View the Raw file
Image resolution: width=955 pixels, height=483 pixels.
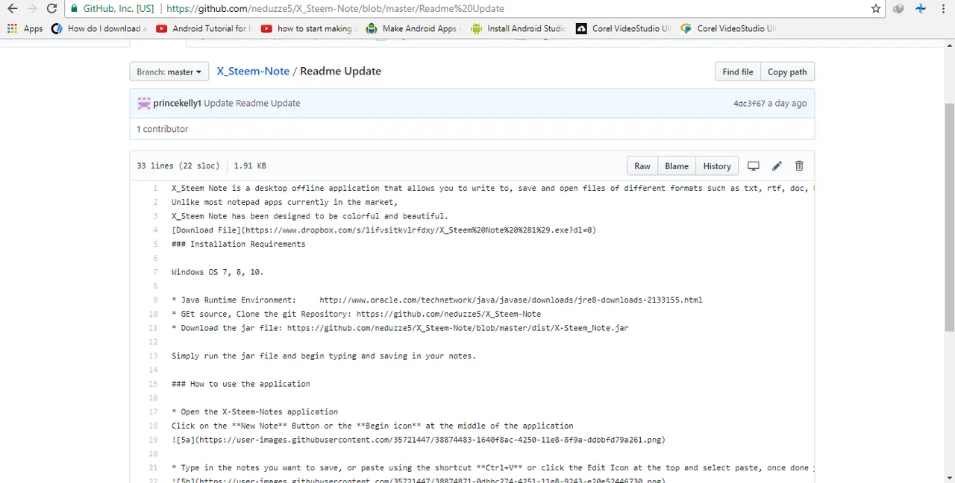[x=642, y=166]
